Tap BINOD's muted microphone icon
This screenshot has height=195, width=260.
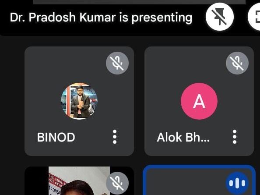click(x=117, y=63)
